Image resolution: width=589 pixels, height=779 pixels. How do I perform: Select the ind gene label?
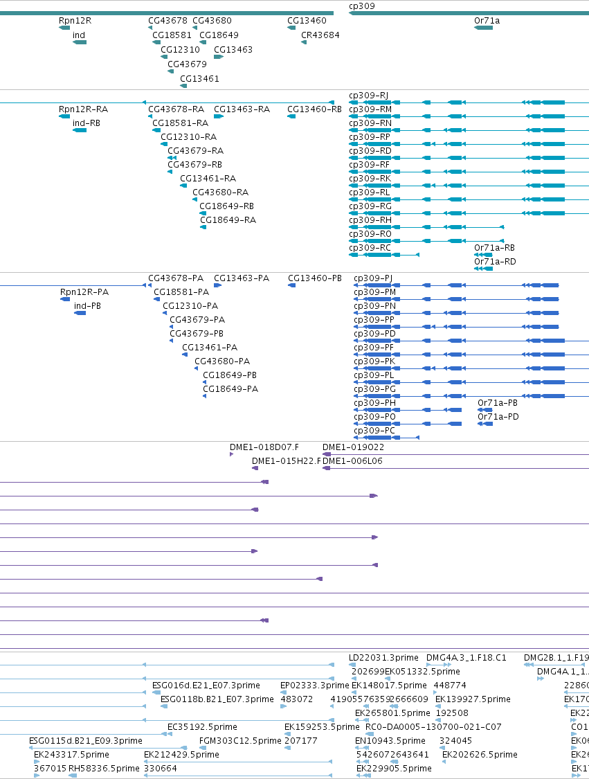click(79, 35)
